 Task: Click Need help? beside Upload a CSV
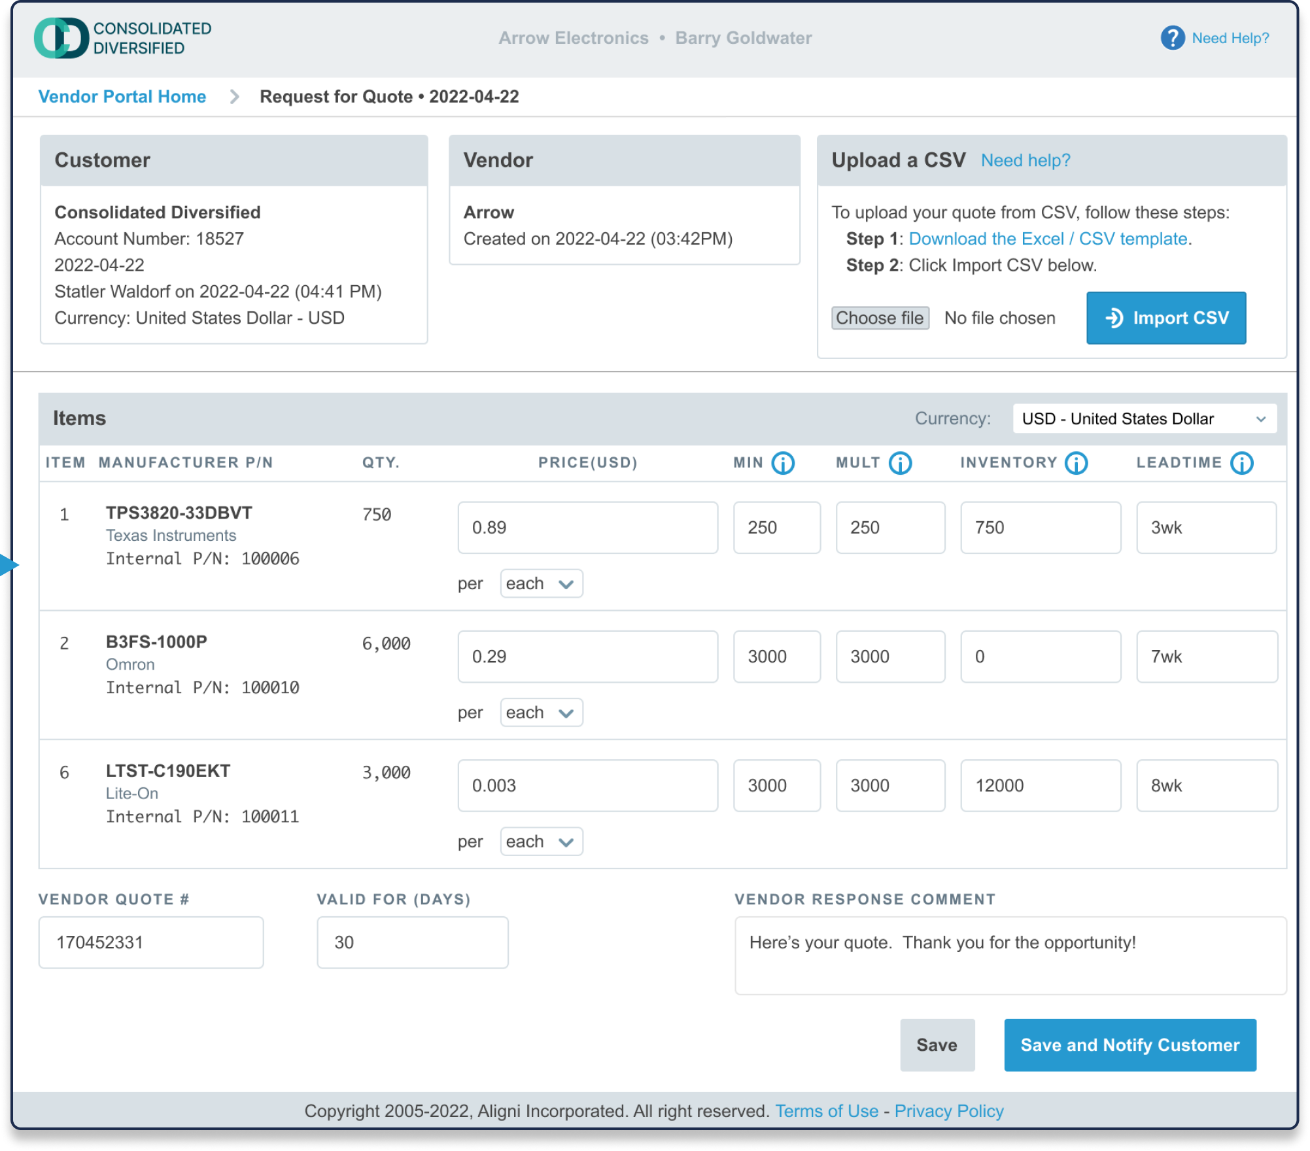pos(1026,160)
